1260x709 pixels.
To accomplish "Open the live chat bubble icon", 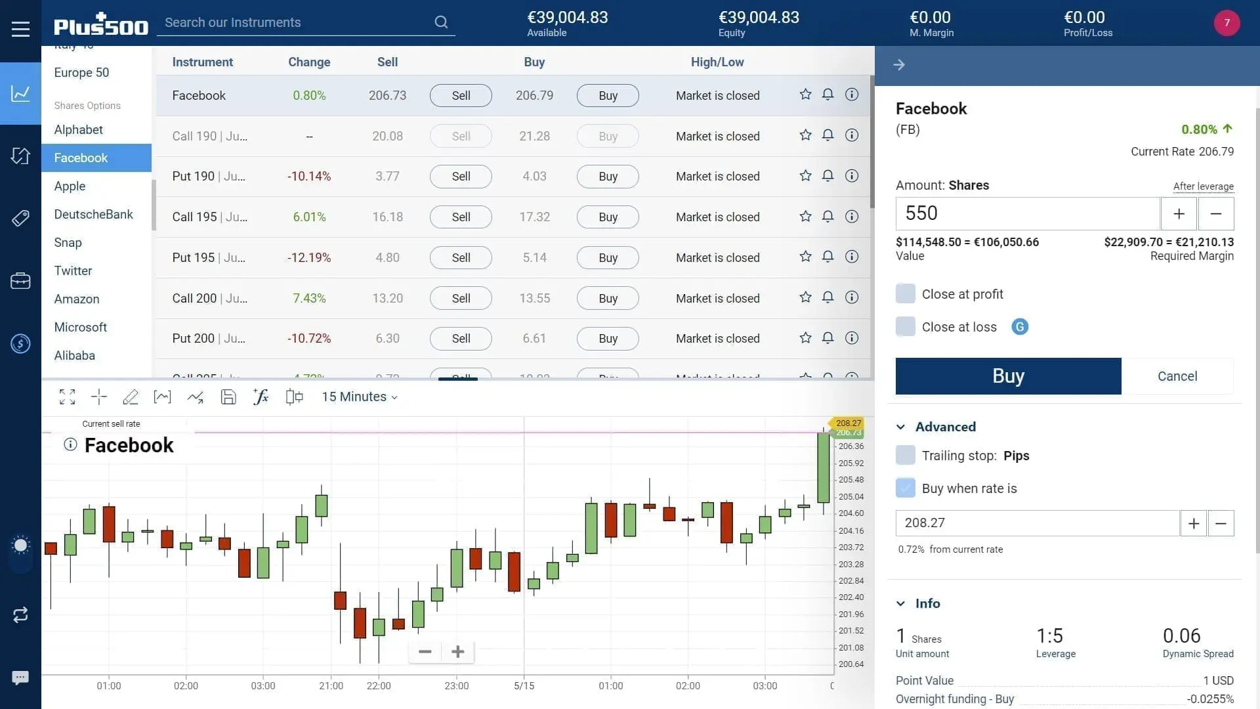I will (x=20, y=677).
